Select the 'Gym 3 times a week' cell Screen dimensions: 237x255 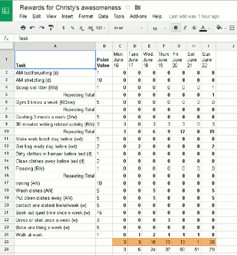55,102
